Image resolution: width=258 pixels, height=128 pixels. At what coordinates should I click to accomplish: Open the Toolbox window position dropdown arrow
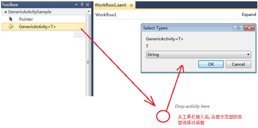click(76, 5)
